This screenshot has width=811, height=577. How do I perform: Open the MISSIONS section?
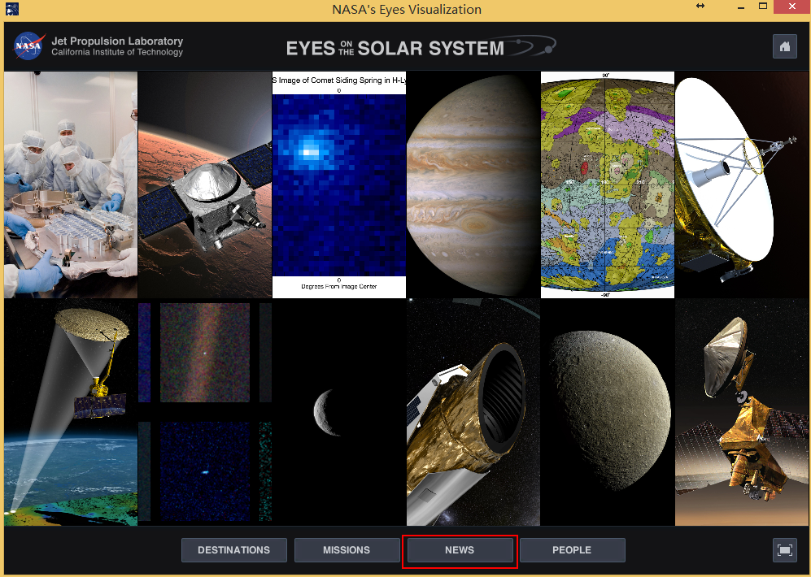pyautogui.click(x=347, y=549)
